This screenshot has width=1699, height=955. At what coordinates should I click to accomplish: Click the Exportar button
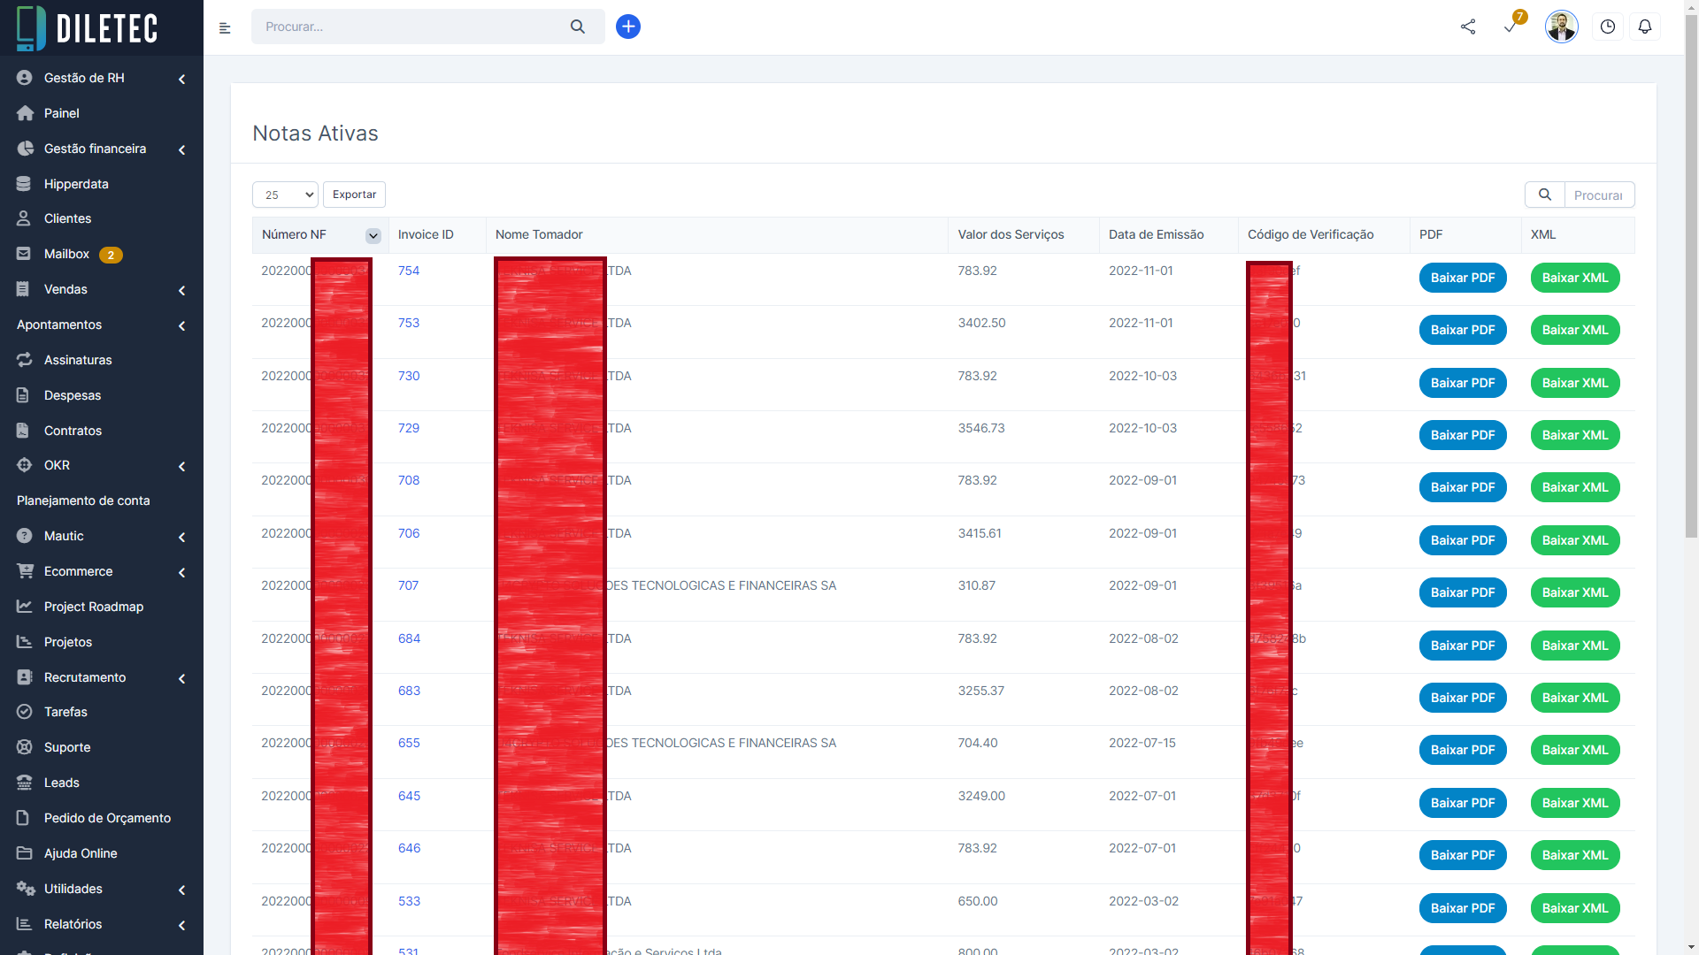tap(354, 195)
